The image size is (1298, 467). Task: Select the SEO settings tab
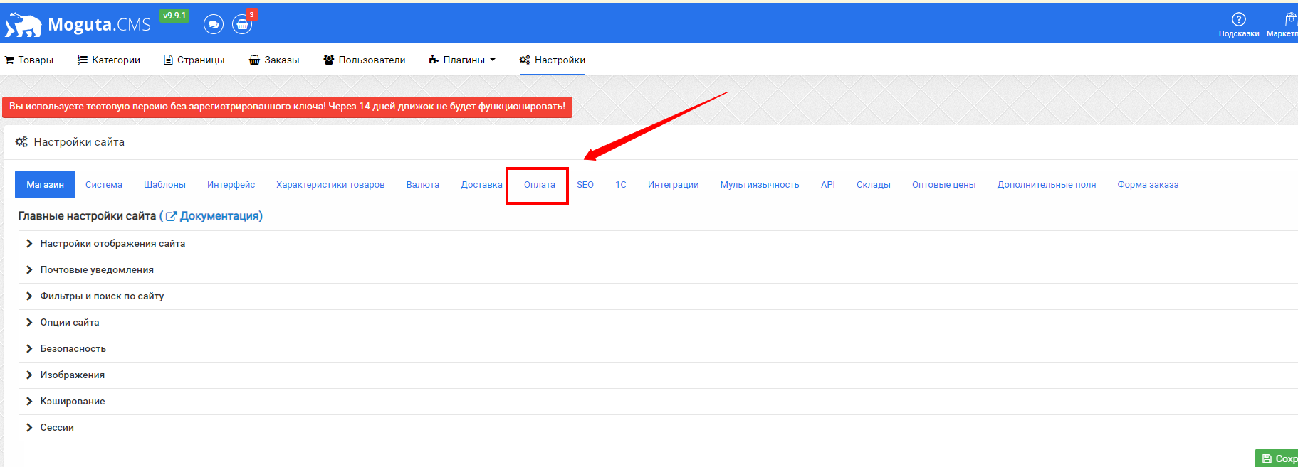[585, 185]
